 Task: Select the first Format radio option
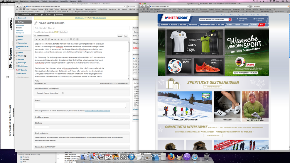[x=134, y=58]
